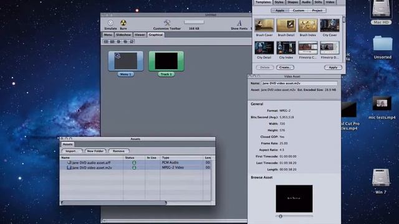Click the Type column header in Assets

181,157
